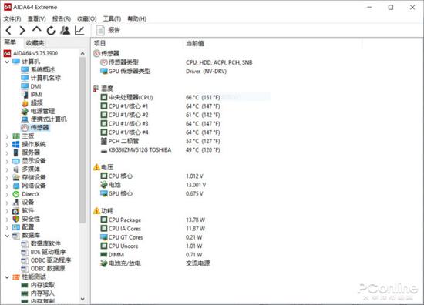Expand the 存储设备 node
The width and height of the screenshot is (424, 305).
click(7, 177)
